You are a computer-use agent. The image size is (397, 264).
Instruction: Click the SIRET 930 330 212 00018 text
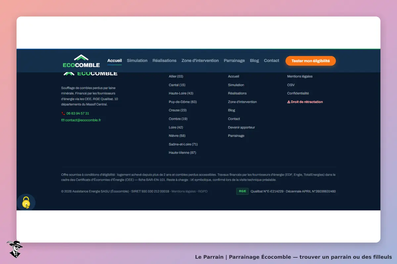tap(150, 191)
